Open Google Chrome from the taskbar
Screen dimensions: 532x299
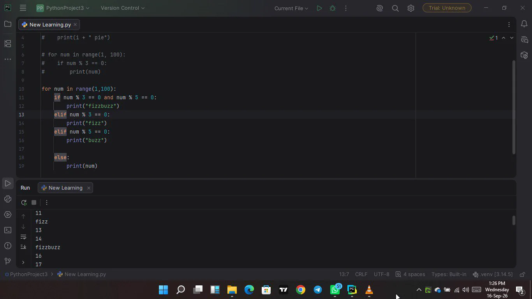point(300,290)
